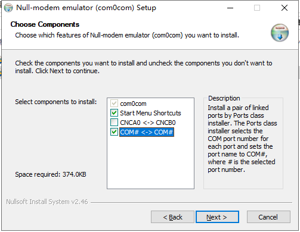Click the Space required: 374.0KB label
This screenshot has height=232, width=300.
[x=51, y=174]
